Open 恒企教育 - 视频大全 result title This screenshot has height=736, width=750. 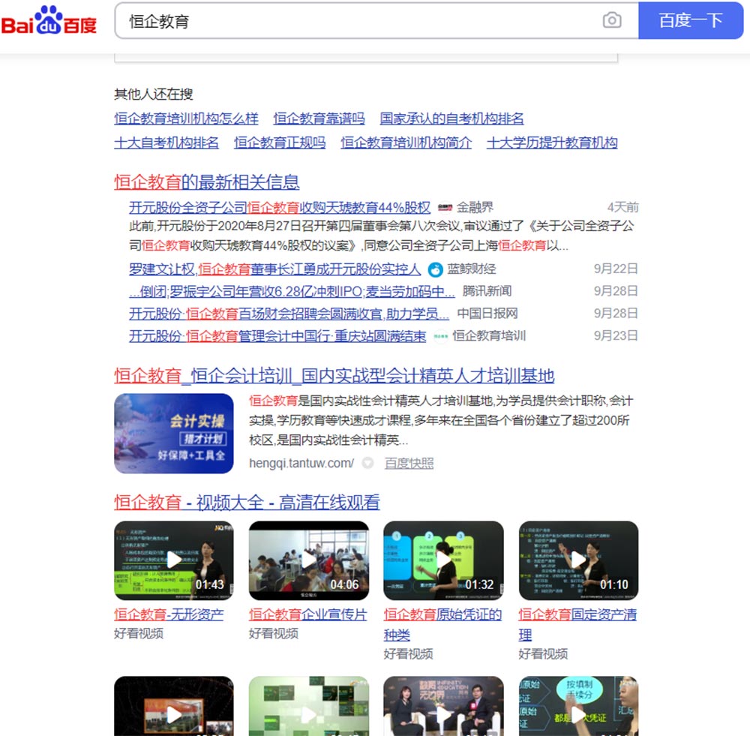point(247,502)
